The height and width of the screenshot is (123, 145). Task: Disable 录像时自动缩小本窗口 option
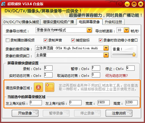[100, 40]
